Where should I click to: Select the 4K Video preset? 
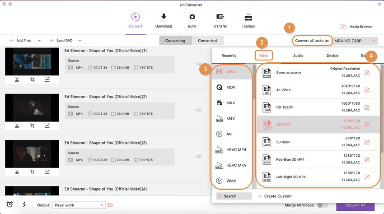318,90
